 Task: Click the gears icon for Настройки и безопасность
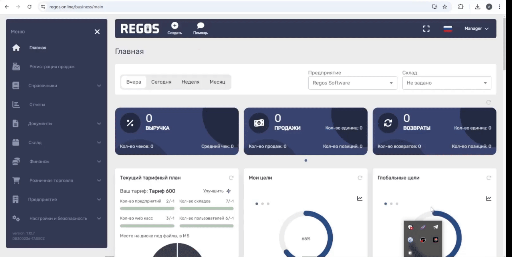tap(16, 218)
